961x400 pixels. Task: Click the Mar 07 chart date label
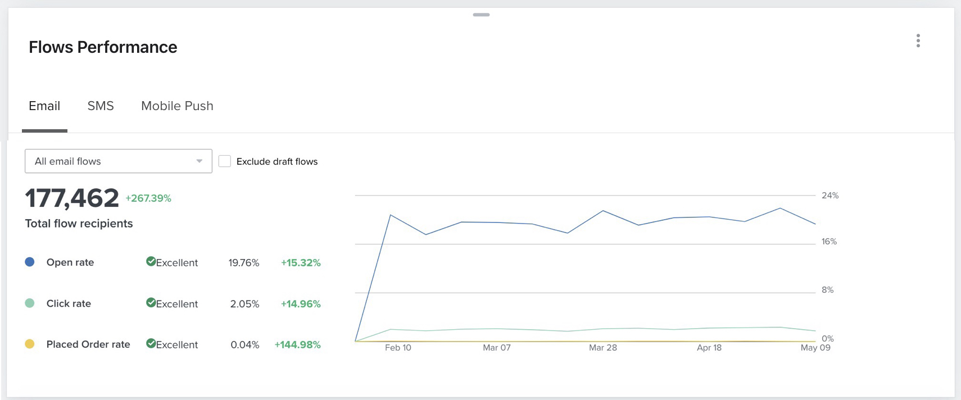[x=497, y=348]
